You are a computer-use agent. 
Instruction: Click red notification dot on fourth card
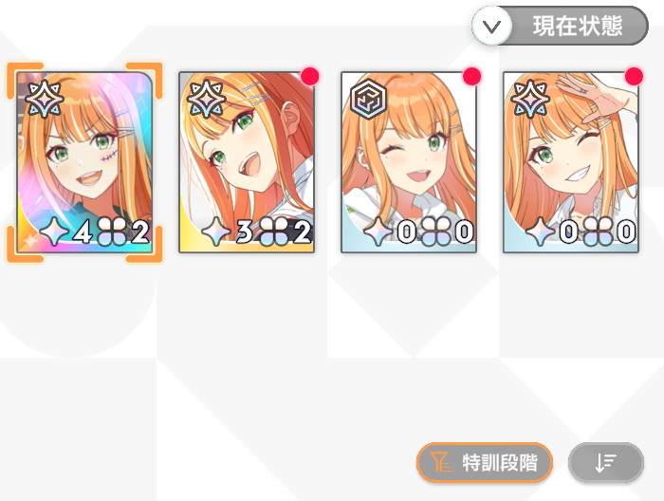click(x=634, y=77)
